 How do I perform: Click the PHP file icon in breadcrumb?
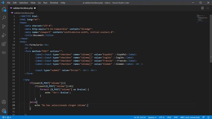pos(12,13)
